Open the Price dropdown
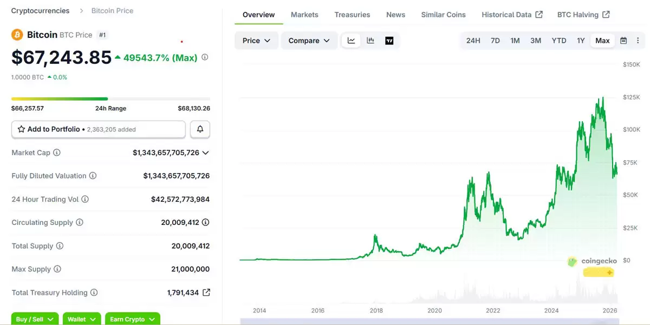The width and height of the screenshot is (650, 325). point(256,41)
